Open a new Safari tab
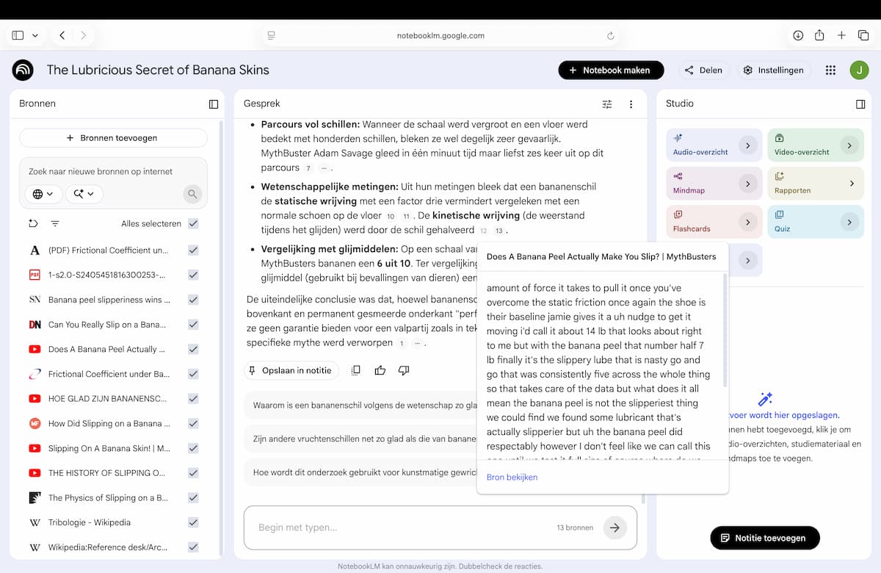881x573 pixels. [x=841, y=35]
